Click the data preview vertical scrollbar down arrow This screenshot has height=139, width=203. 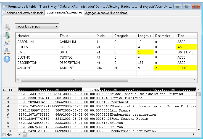point(198,130)
